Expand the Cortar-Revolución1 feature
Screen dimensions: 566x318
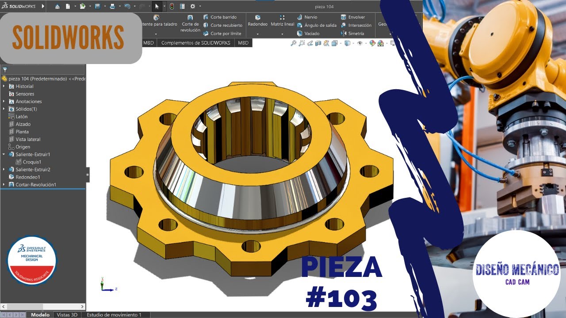point(4,185)
